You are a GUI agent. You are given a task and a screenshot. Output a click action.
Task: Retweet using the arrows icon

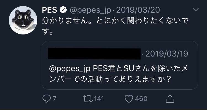(x=88, y=99)
